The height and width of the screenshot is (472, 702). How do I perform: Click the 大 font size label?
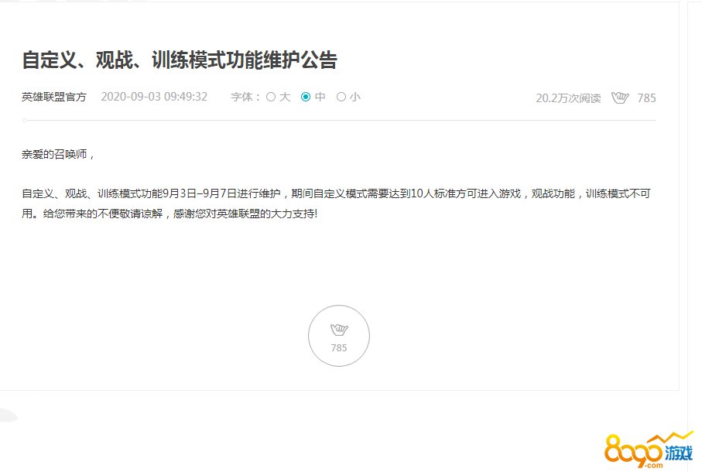(285, 97)
